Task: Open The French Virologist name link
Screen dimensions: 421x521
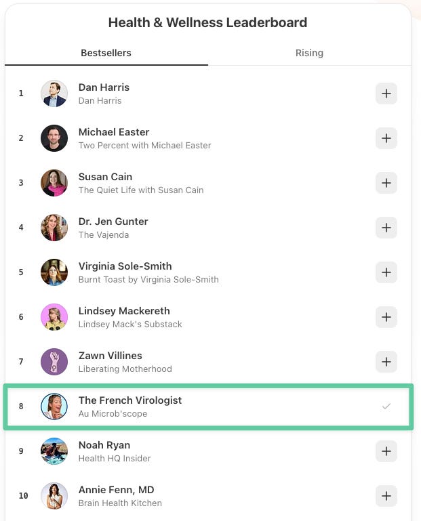Action: [130, 400]
